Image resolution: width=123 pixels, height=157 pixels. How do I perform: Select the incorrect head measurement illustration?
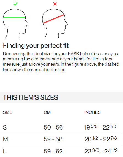(55, 23)
